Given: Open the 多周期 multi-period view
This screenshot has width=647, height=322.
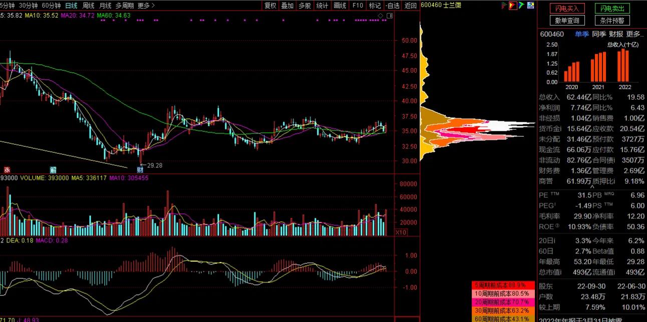Looking at the screenshot, I should 125,6.
